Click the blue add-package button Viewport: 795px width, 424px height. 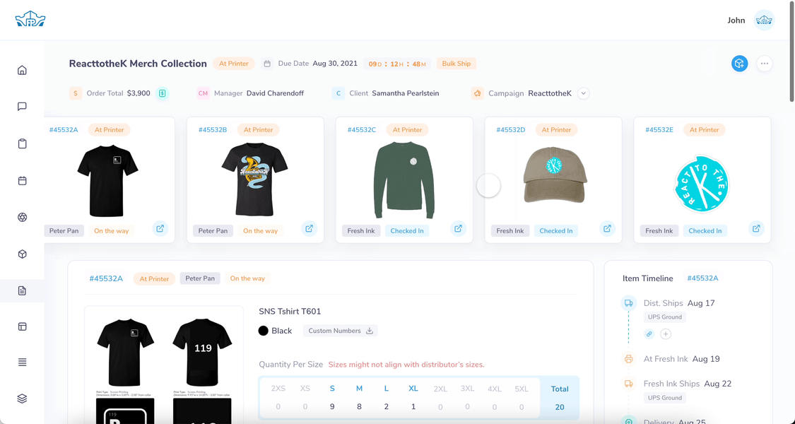tap(739, 64)
